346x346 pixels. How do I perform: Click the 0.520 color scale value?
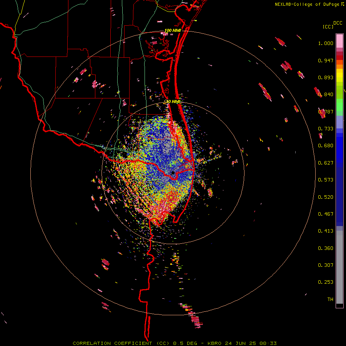[x=326, y=197]
